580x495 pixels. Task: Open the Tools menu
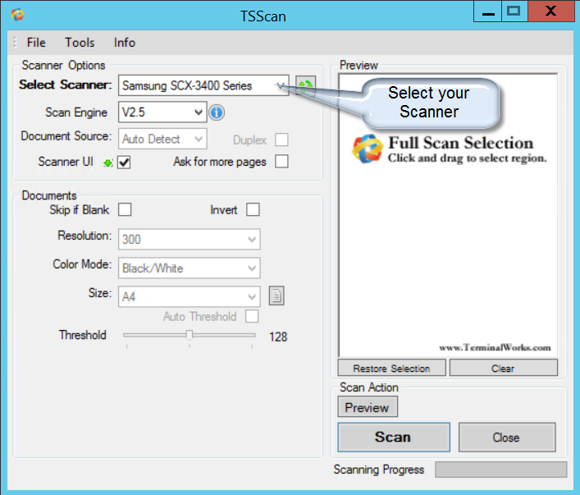tap(80, 43)
